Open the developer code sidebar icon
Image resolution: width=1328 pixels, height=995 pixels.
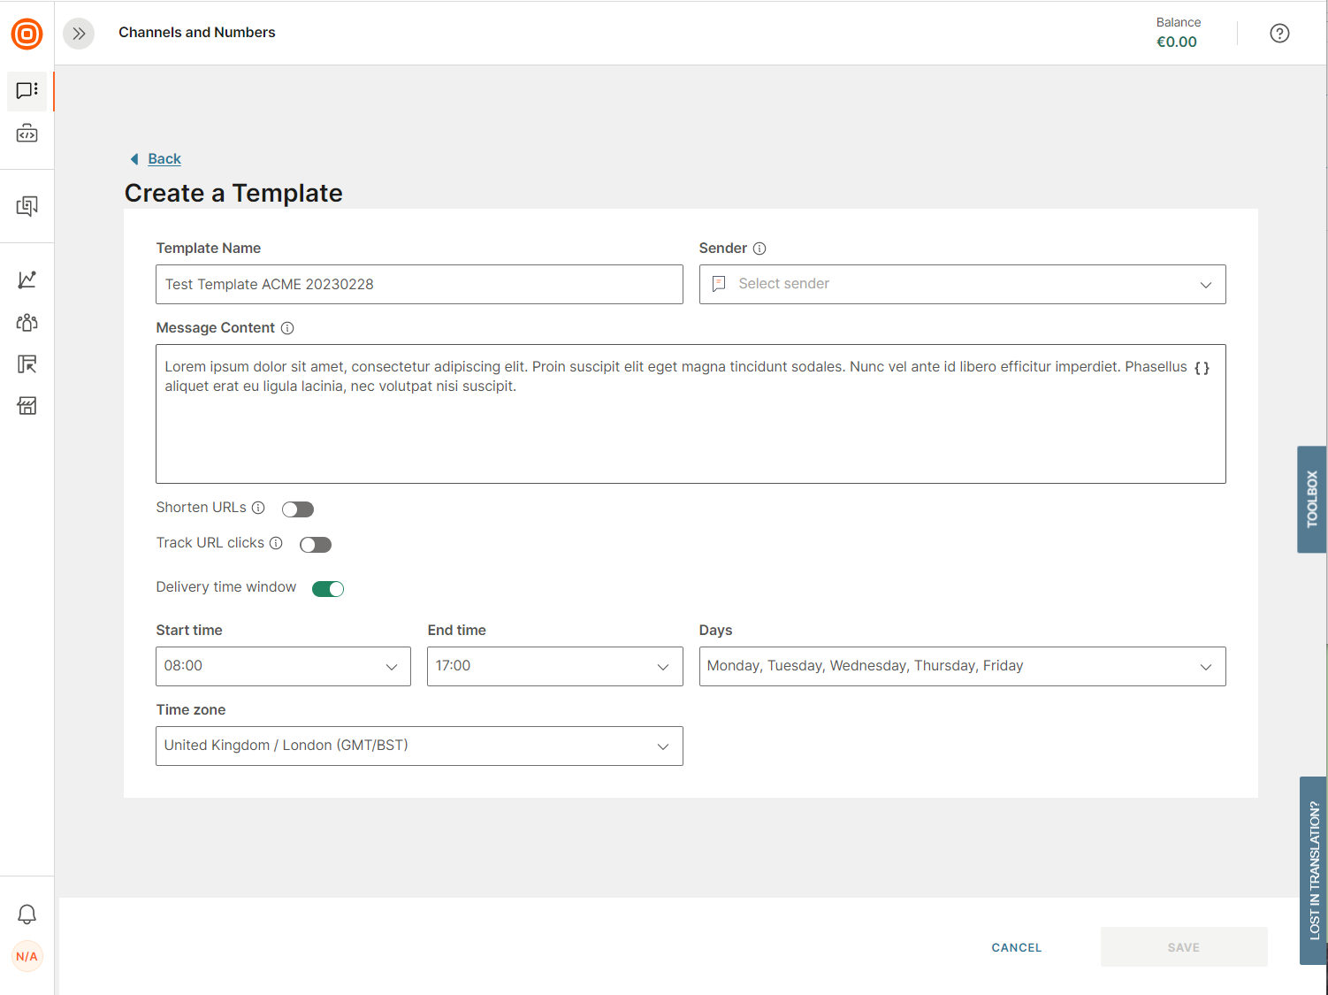pos(27,134)
